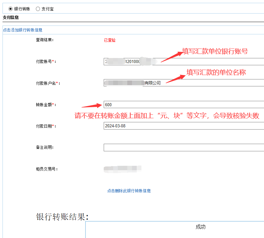Click the red warning about 元、块 text
The height and width of the screenshot is (238, 264).
(x=167, y=116)
